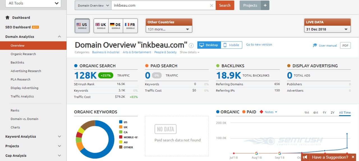Click the megaphone icon in suggestion bar
The image size is (359, 161).
click(x=305, y=157)
